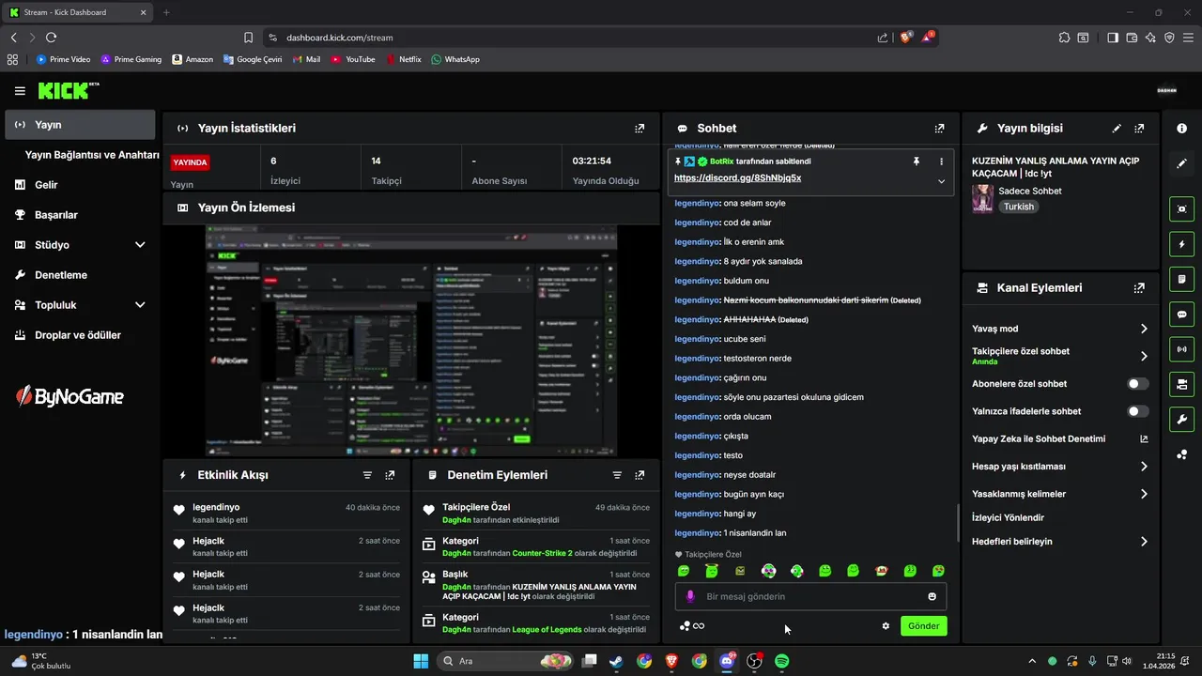Toggle channel actions widget in right sidebar
Image resolution: width=1202 pixels, height=676 pixels.
point(1181,384)
